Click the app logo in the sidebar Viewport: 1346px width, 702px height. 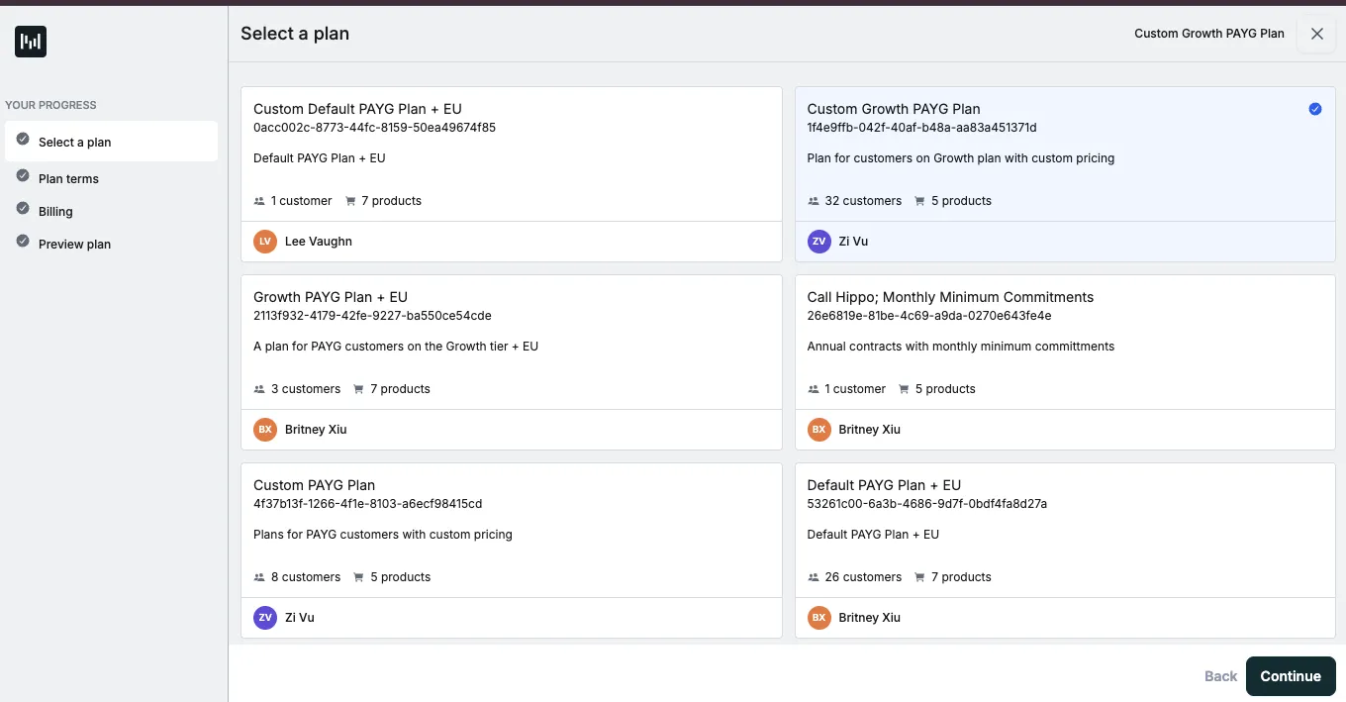31,42
